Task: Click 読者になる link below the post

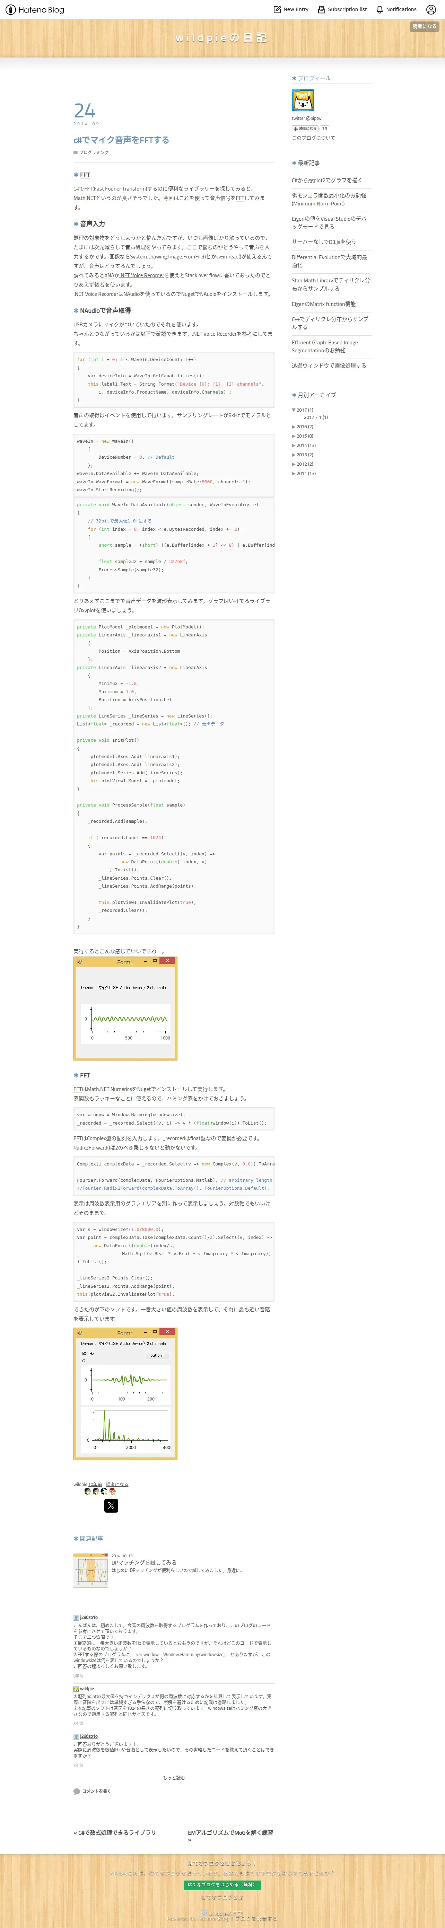Action: click(x=117, y=1484)
